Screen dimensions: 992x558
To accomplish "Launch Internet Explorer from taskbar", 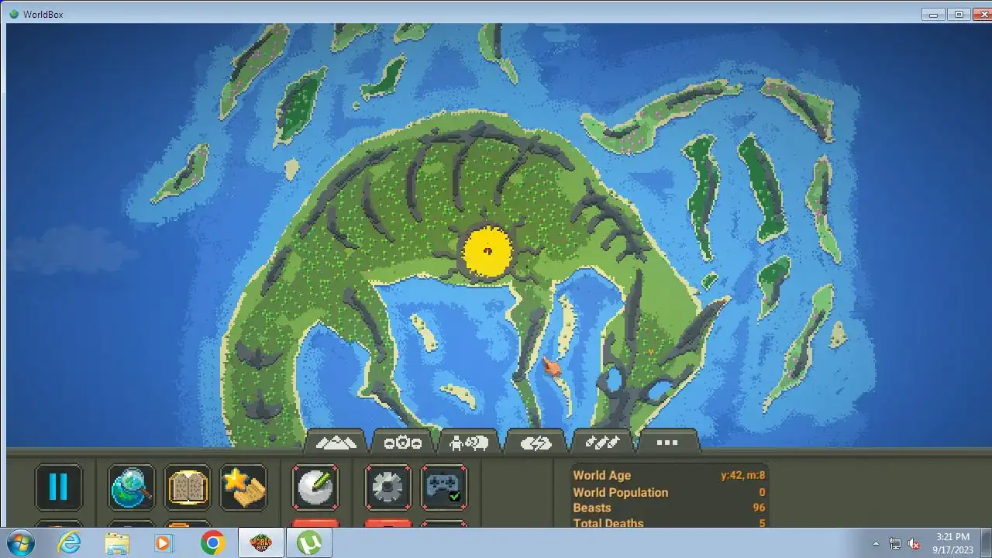I will coord(69,542).
